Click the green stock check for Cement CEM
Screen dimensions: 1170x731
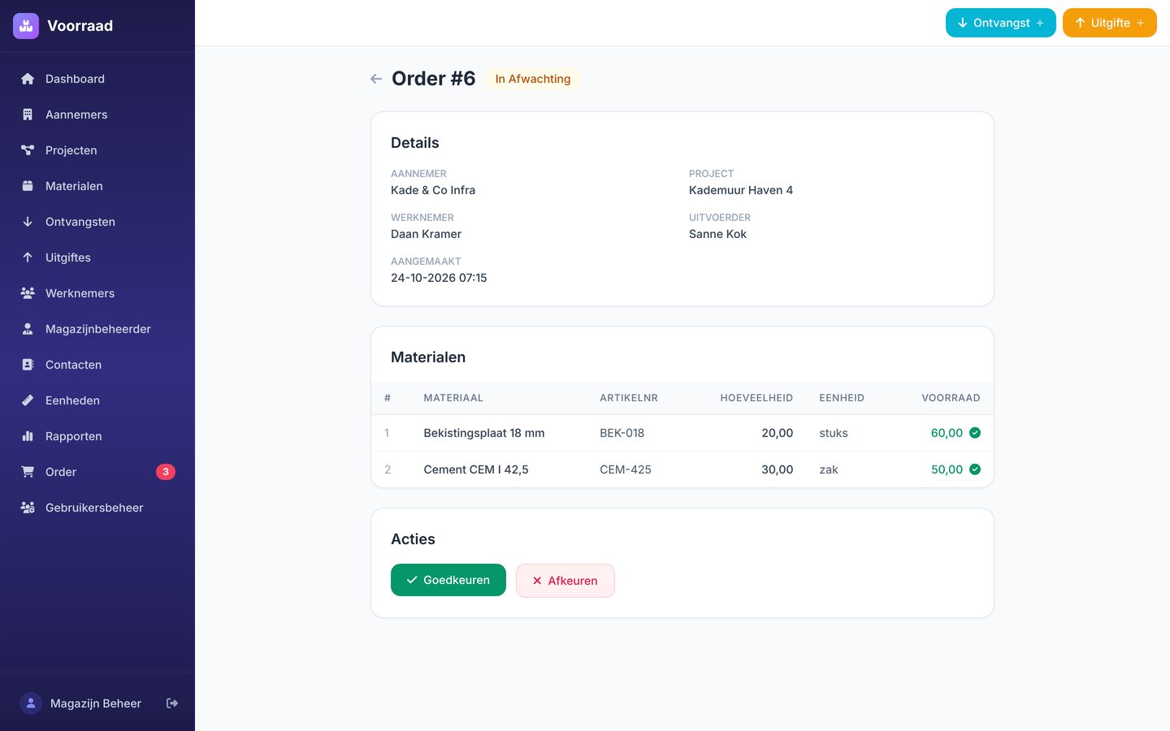point(975,469)
